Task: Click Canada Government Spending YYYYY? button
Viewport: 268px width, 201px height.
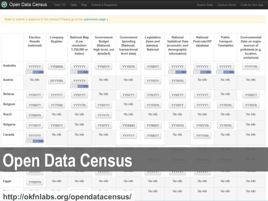Action: 129,136
